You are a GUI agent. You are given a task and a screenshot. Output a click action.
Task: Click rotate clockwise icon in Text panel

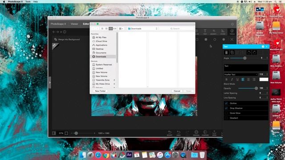[x=254, y=52]
